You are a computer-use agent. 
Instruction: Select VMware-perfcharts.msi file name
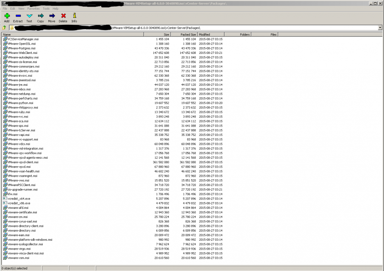[x=22, y=98]
